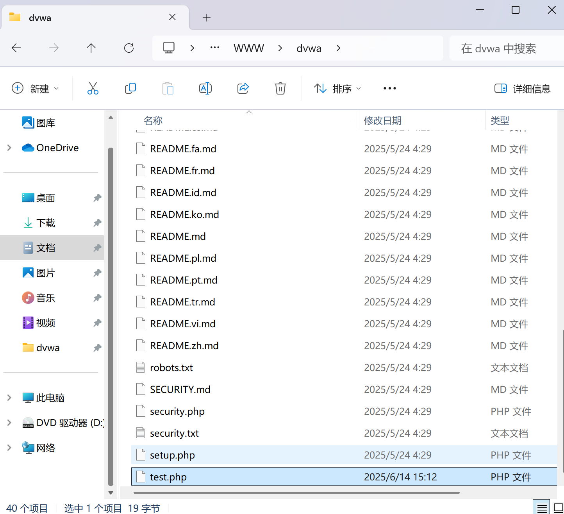Expand the 网络 tree node
The width and height of the screenshot is (564, 514).
click(9, 448)
